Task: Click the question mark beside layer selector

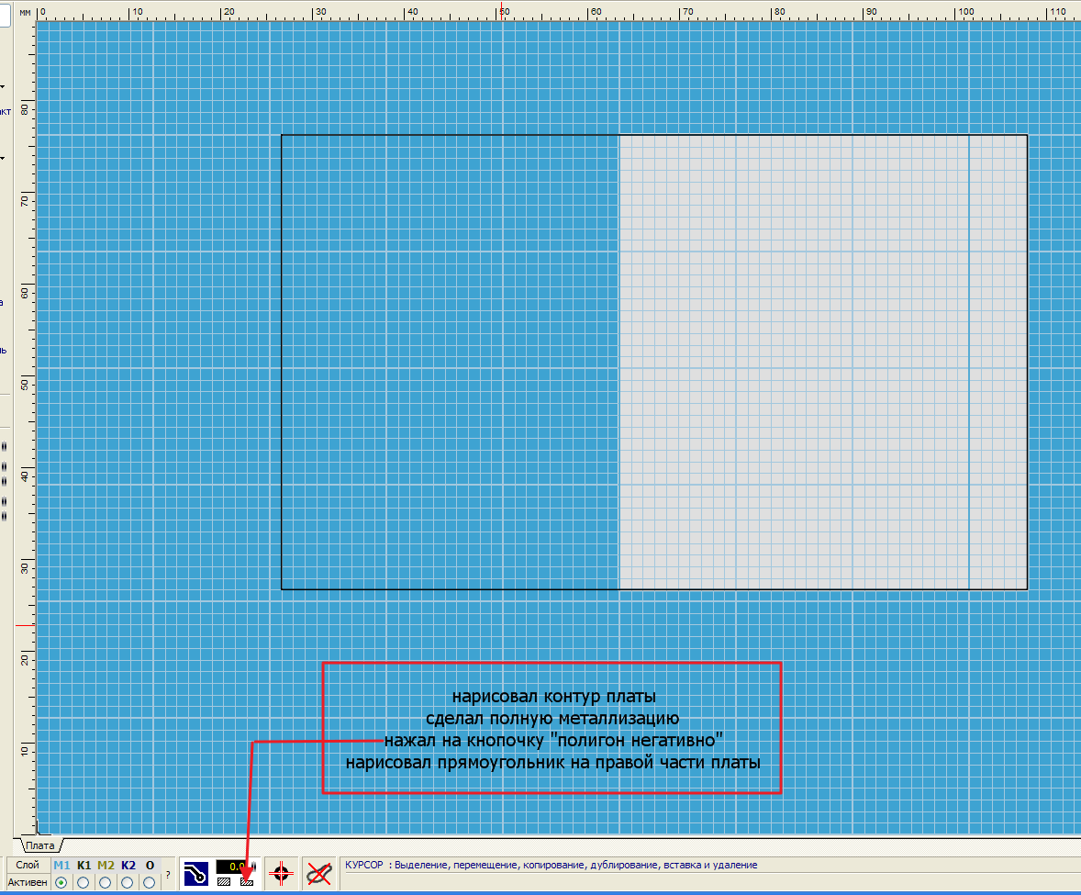Action: [167, 875]
